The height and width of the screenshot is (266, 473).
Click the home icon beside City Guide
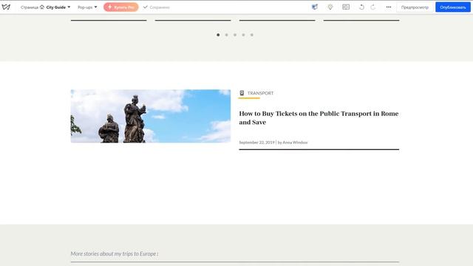42,7
